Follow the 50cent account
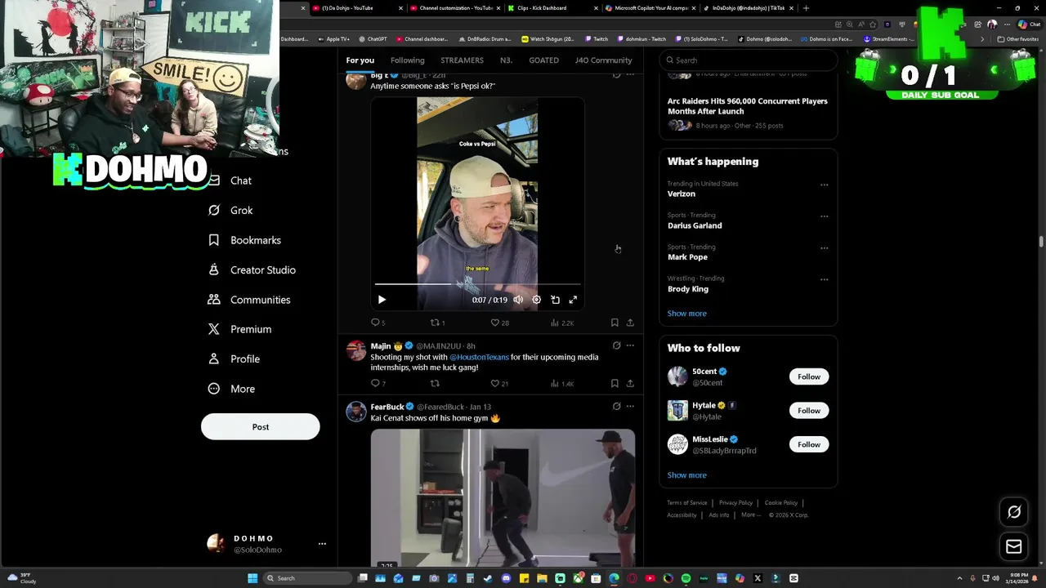Screen dimensions: 1046x588 (x=808, y=376)
